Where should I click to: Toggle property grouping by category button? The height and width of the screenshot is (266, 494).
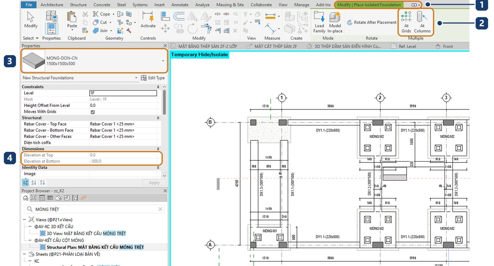pyautogui.click(x=25, y=182)
